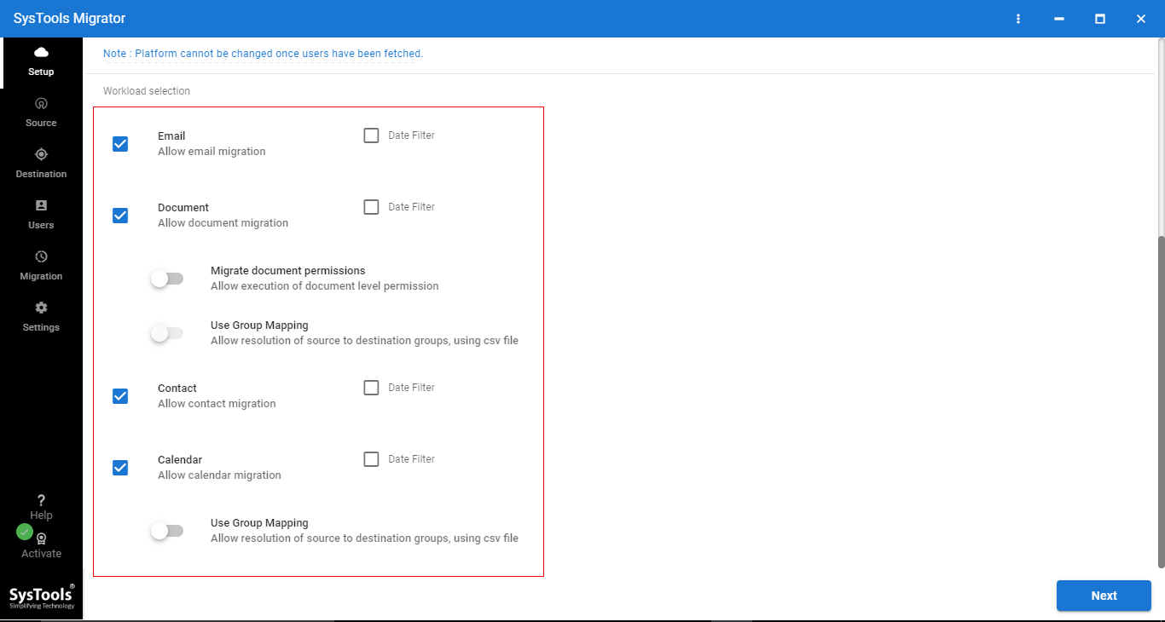Open the Destination target icon
The image size is (1165, 622).
41,155
